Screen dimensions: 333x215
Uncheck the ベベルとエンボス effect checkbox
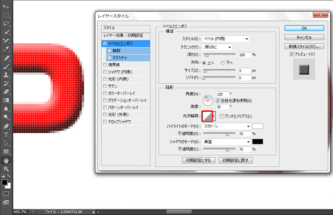105,43
